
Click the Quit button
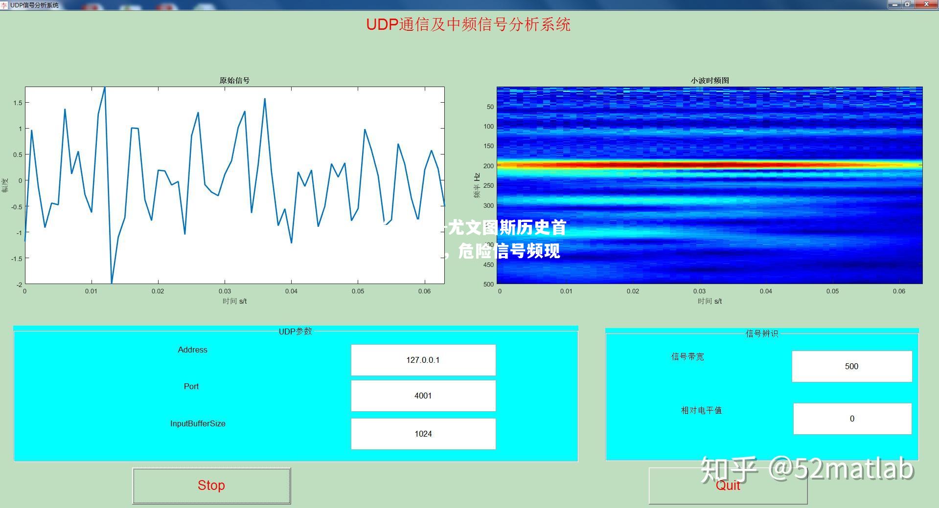pyautogui.click(x=728, y=486)
